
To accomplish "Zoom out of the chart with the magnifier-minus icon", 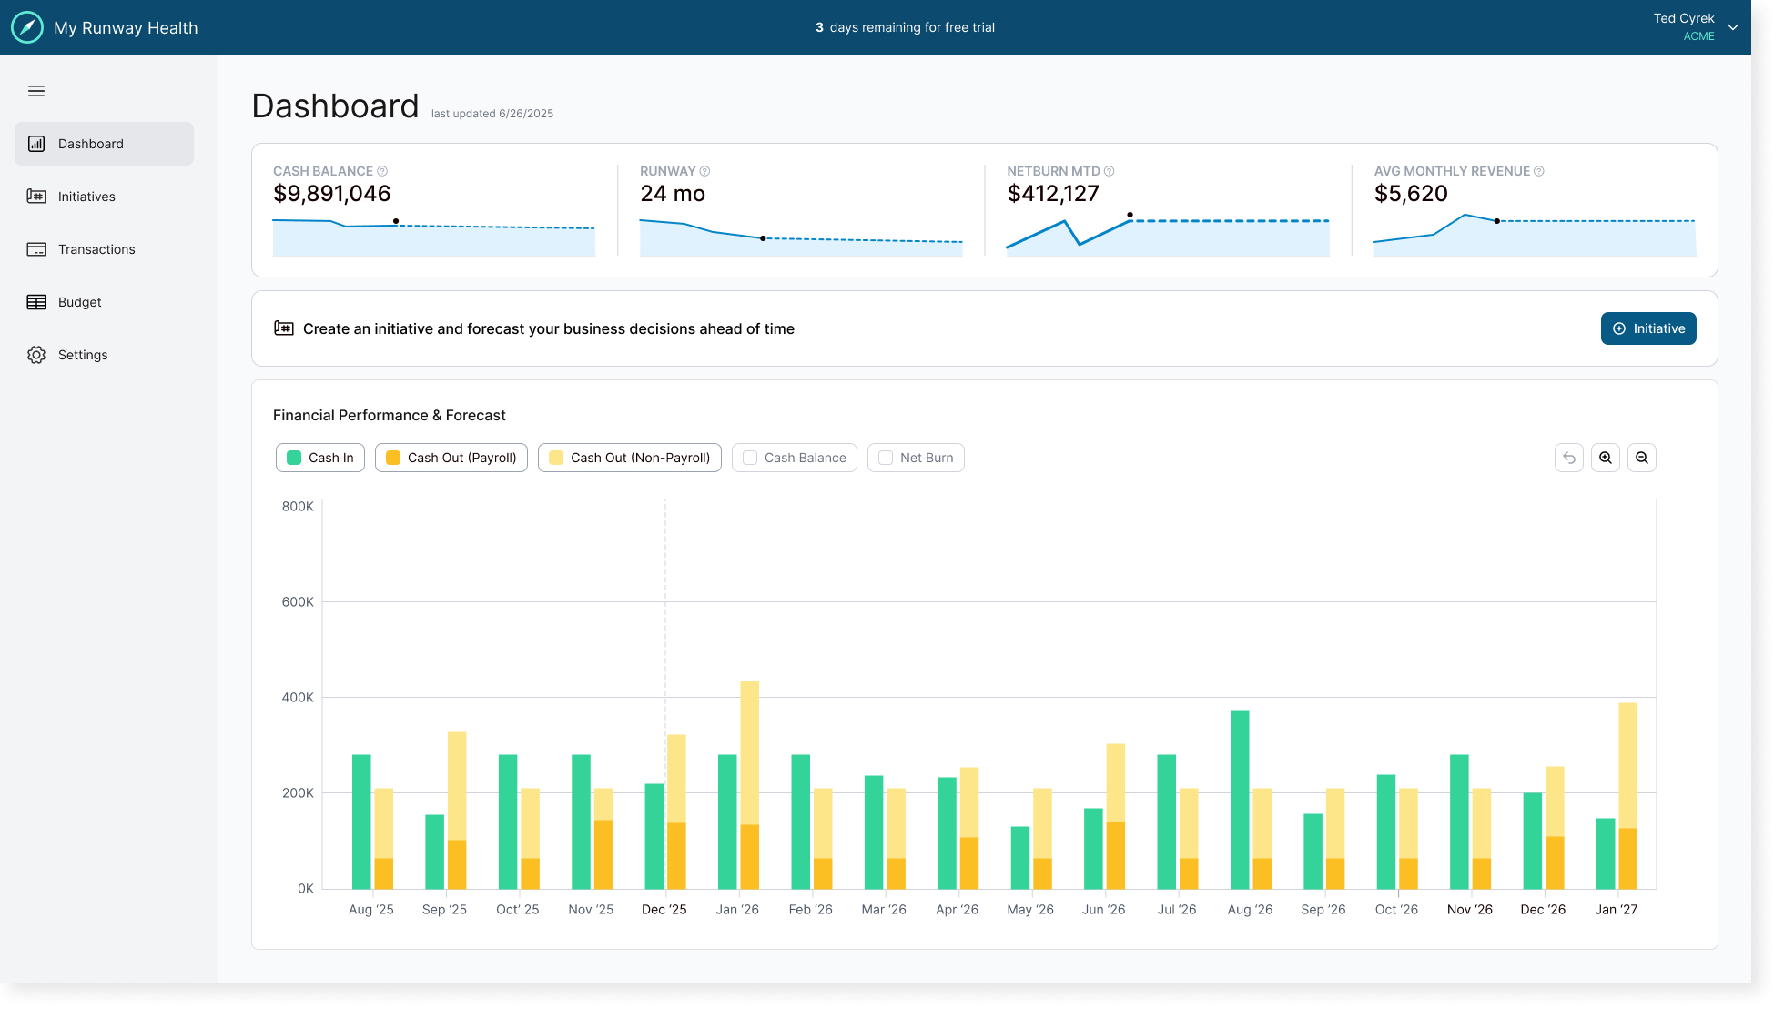I will click(x=1642, y=458).
